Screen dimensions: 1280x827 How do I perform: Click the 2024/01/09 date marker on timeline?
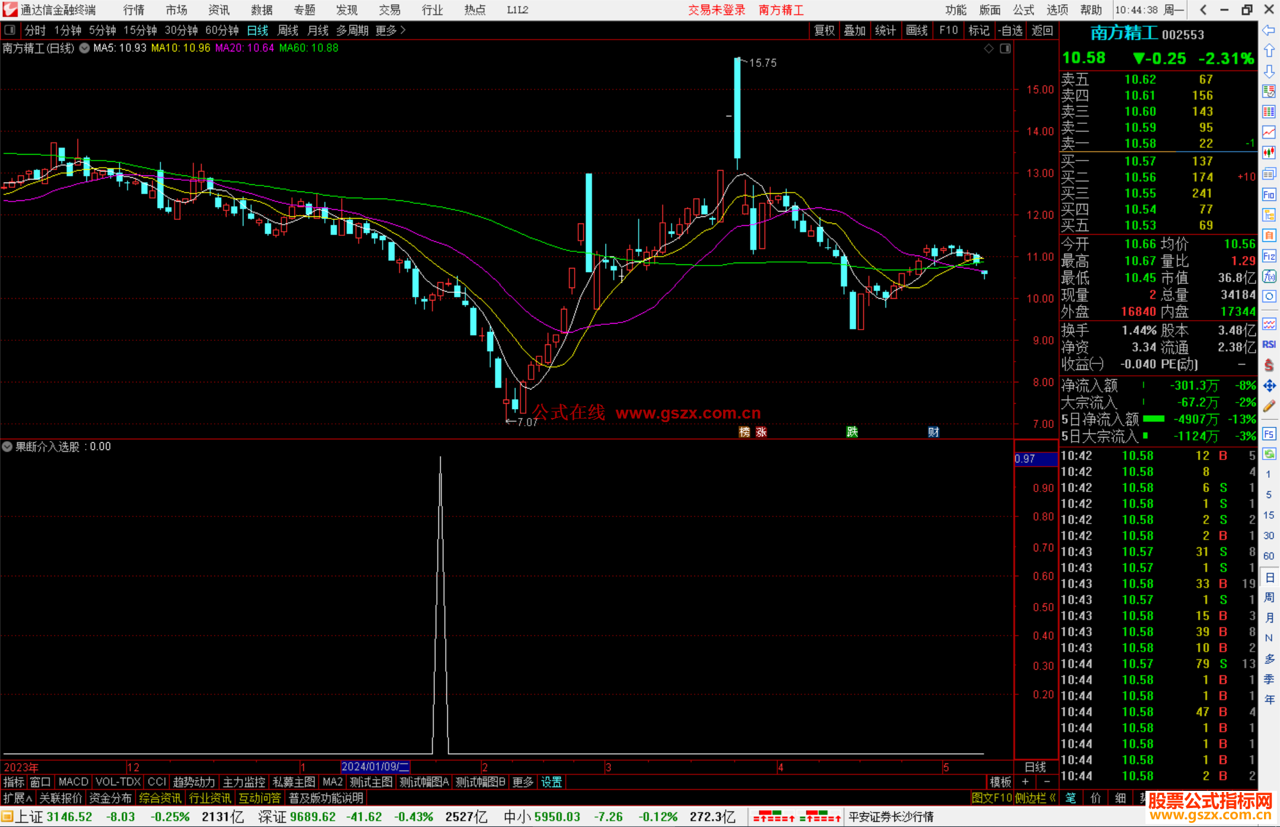coord(375,767)
